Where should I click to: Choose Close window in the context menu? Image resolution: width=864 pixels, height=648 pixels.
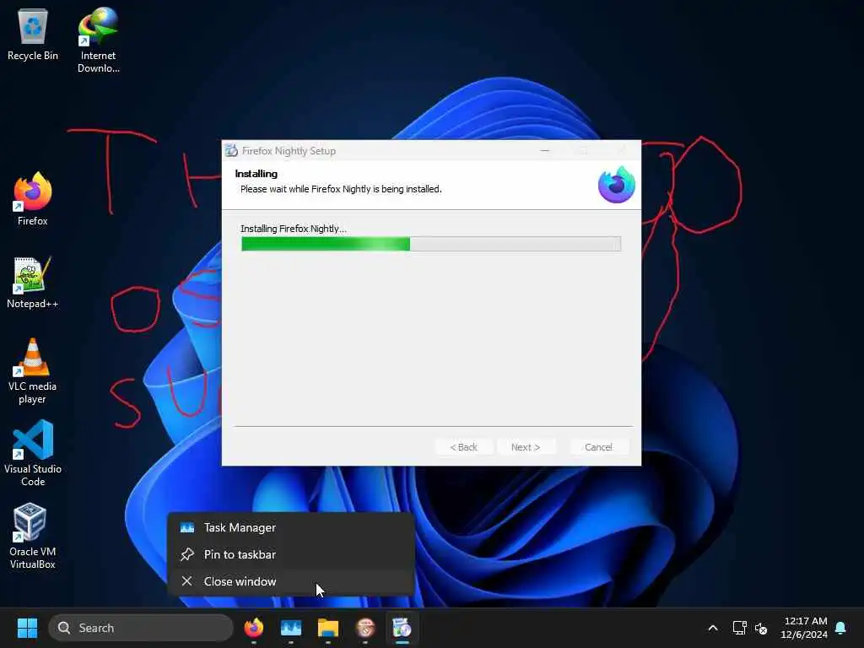pos(291,581)
